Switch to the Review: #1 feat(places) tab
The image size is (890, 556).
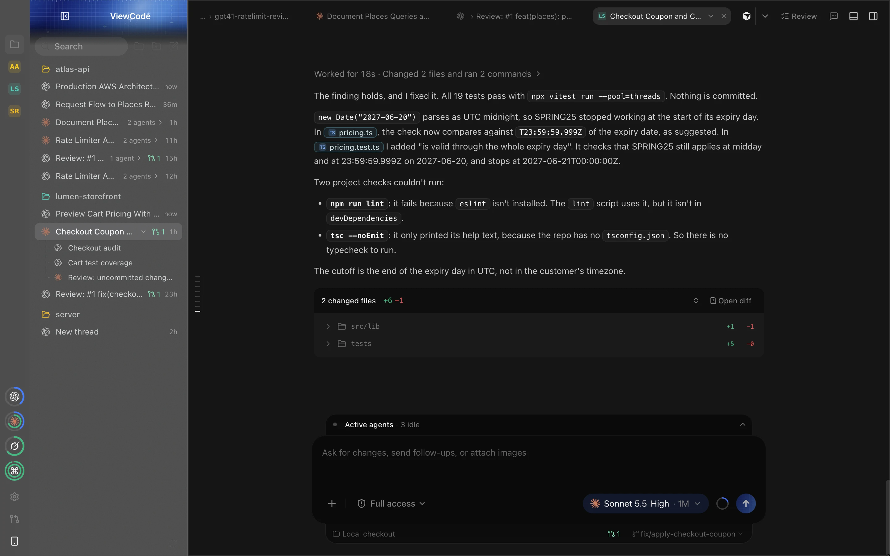pyautogui.click(x=515, y=16)
